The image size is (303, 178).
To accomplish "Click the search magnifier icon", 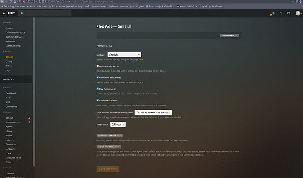I will pos(22,13).
